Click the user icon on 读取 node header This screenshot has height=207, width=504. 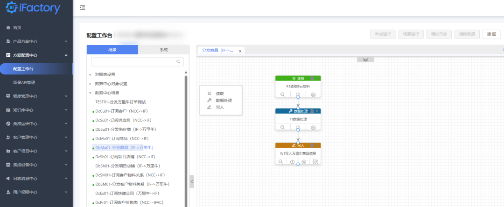point(313,78)
